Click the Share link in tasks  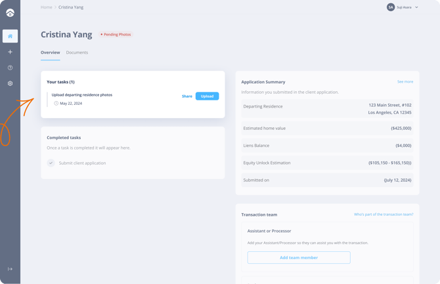pos(187,96)
